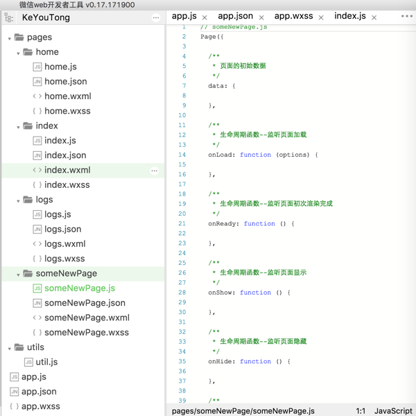The width and height of the screenshot is (416, 416).
Task: Click the pages folder icon
Action: click(x=19, y=37)
